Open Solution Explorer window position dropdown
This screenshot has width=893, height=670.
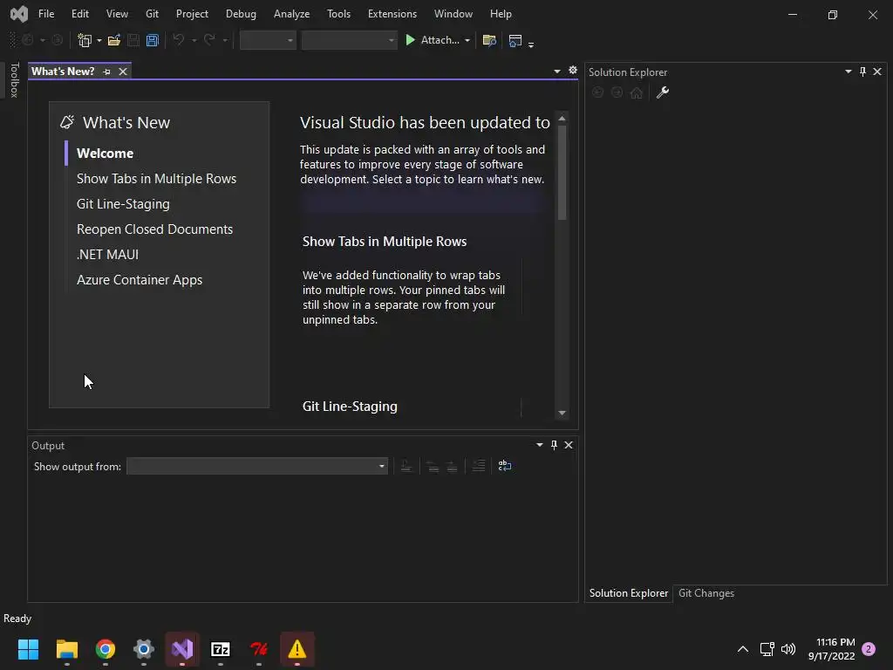click(x=848, y=72)
